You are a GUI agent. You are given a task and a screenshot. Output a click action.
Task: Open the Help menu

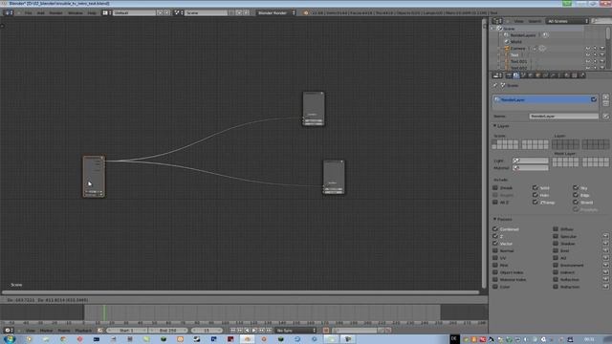[x=92, y=12]
